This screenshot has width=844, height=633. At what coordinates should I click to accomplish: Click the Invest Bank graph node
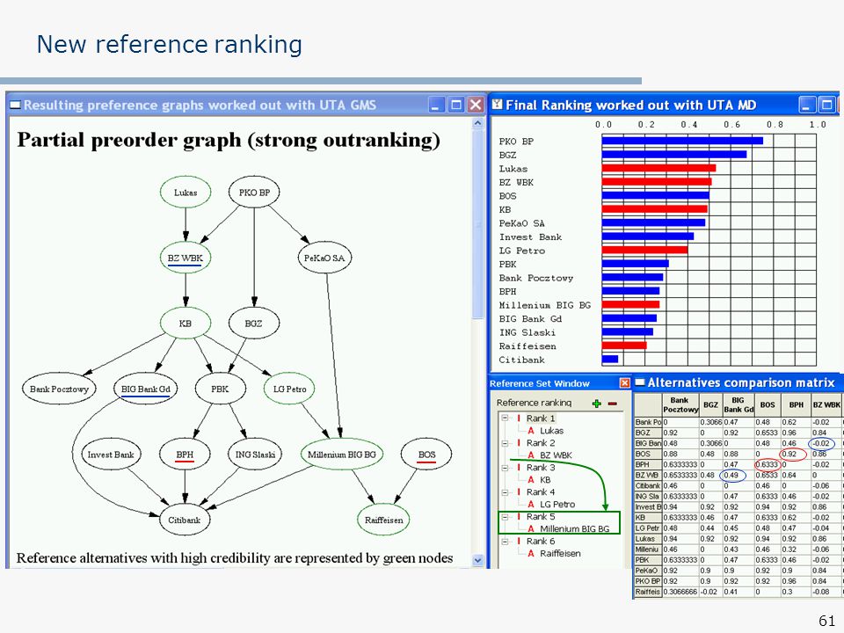(111, 455)
